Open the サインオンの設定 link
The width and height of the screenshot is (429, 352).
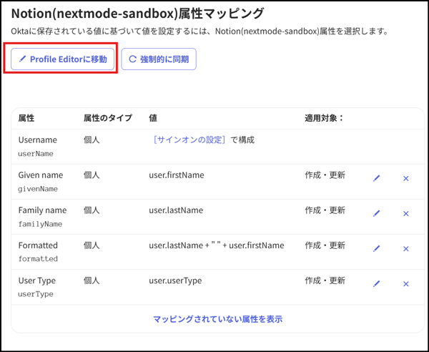coord(189,140)
